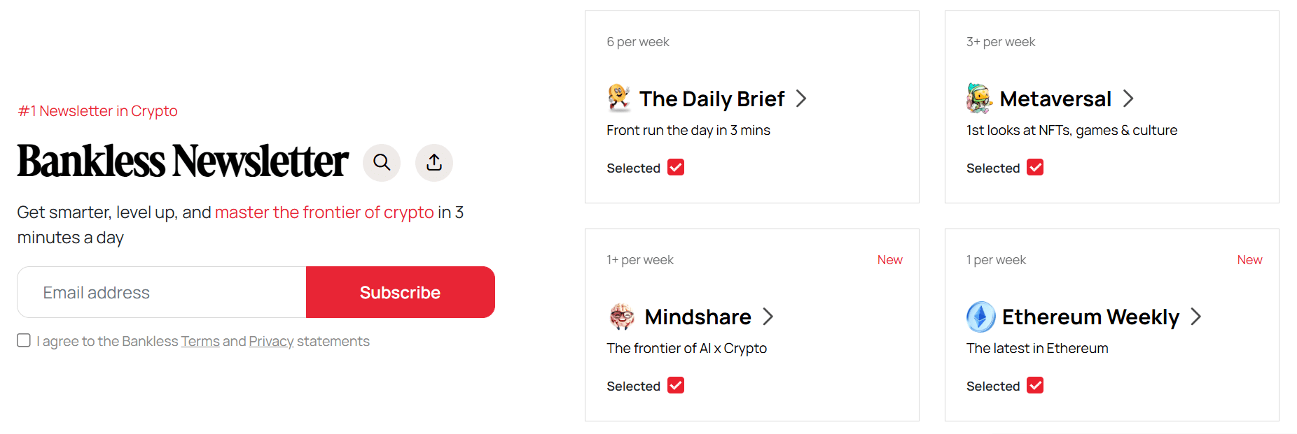The width and height of the screenshot is (1297, 434).
Task: Expand the Metaversal chevron arrow
Action: tap(1128, 99)
